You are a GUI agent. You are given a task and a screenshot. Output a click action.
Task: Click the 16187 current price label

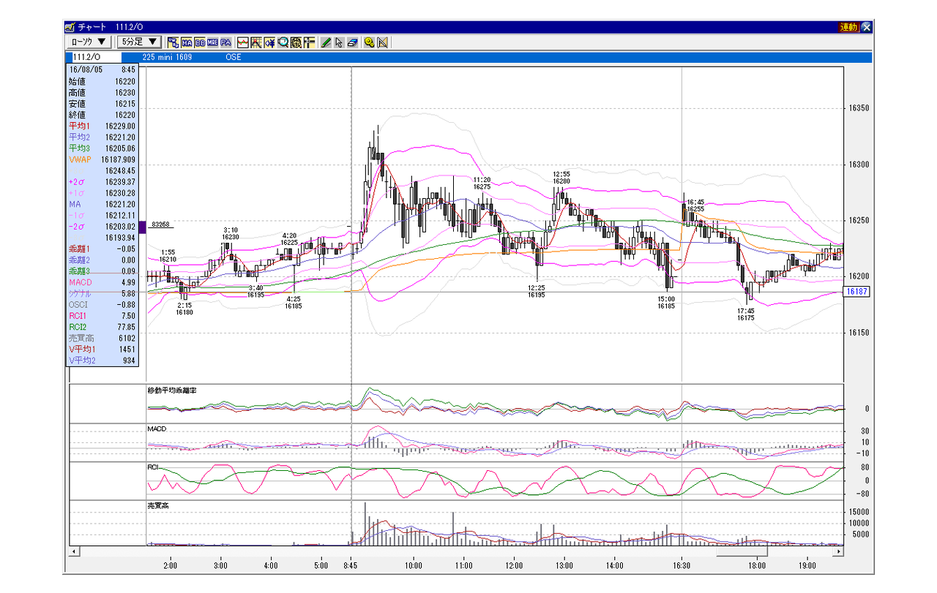(x=856, y=292)
